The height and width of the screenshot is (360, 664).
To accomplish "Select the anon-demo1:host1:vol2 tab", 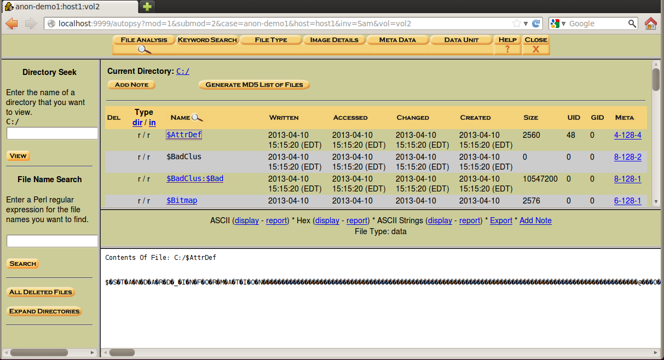I will 69,7.
